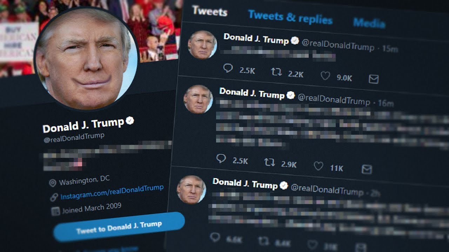Click reply icon on the 16m tweet
The height and width of the screenshot is (252, 449).
pyautogui.click(x=221, y=159)
